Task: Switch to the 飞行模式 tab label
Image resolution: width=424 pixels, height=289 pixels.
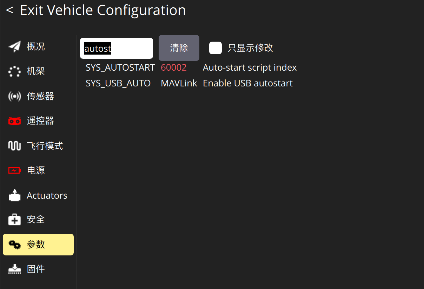Action: tap(45, 146)
